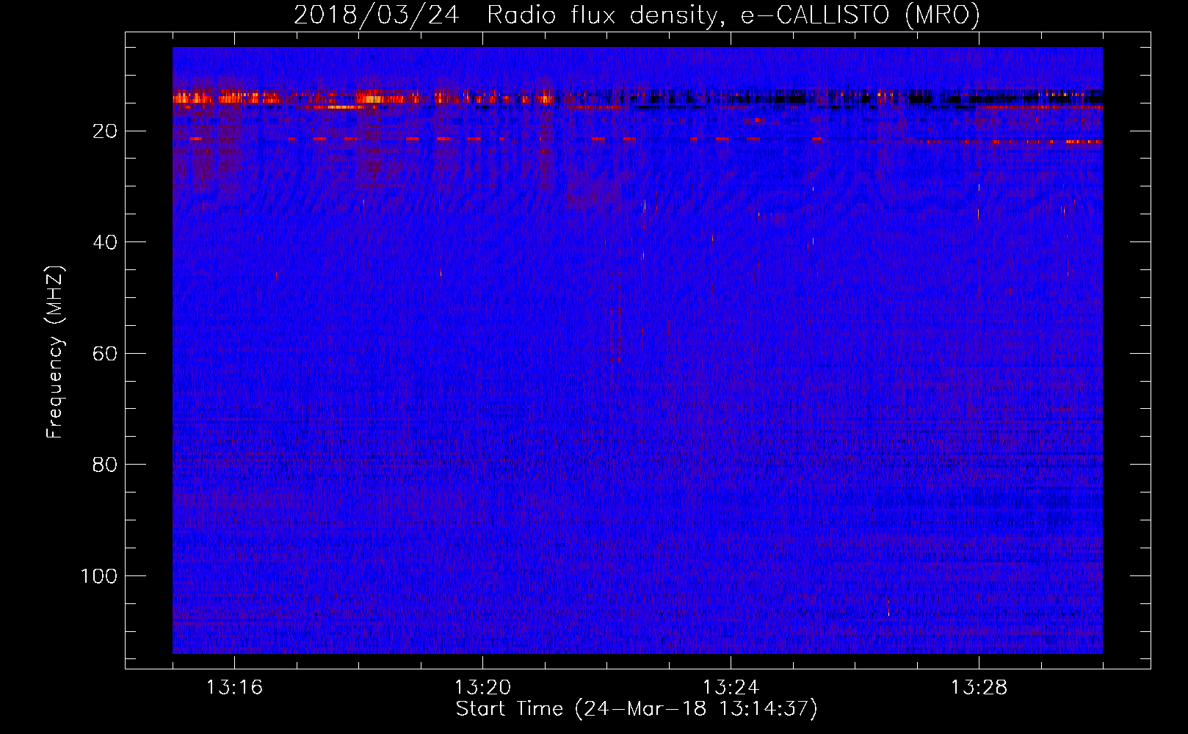Click the 80 MHz frequency tick label
This screenshot has height=734, width=1188.
tap(105, 465)
